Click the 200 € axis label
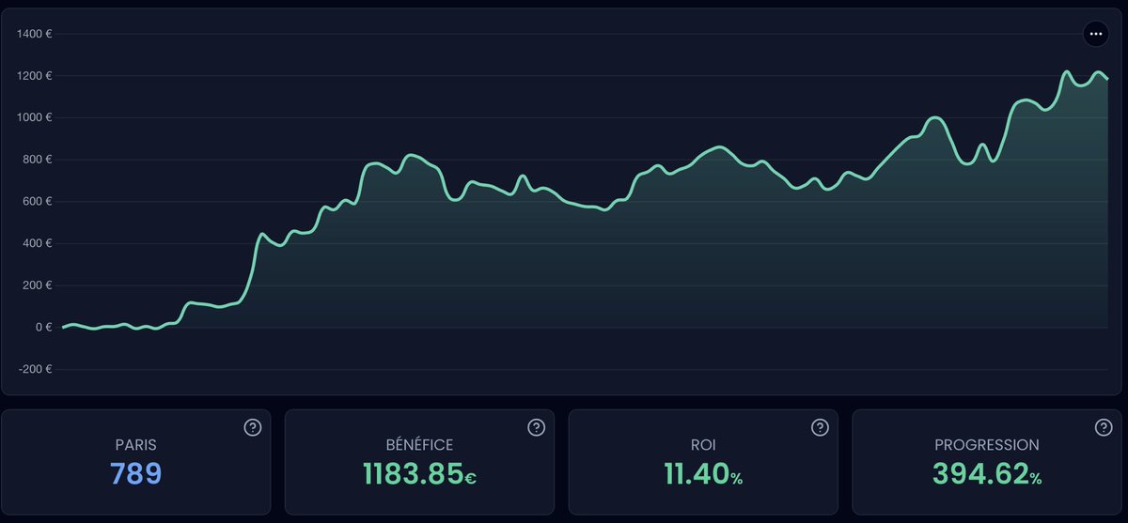This screenshot has height=523, width=1128. 37,285
